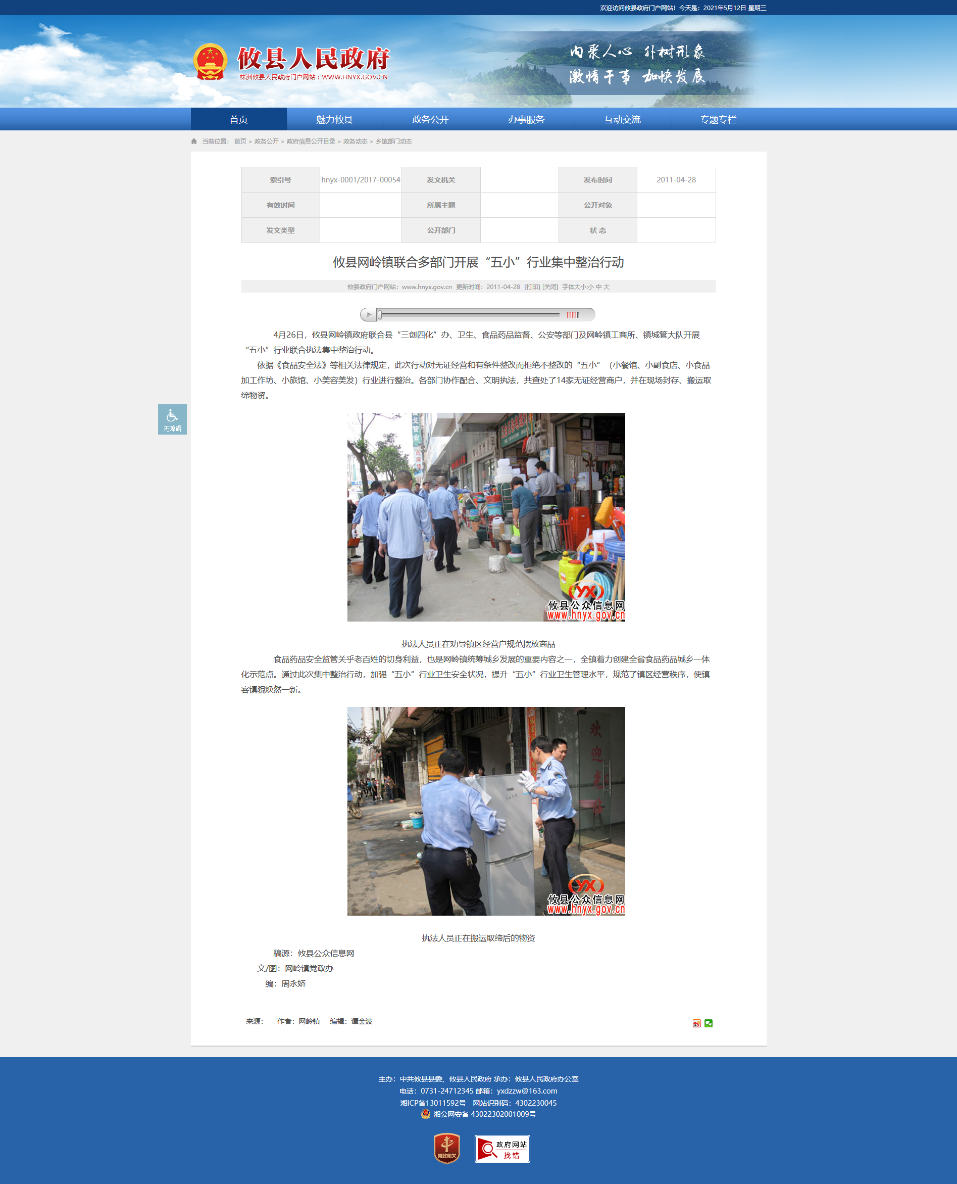Share article via WeChat icon

coord(709,1023)
